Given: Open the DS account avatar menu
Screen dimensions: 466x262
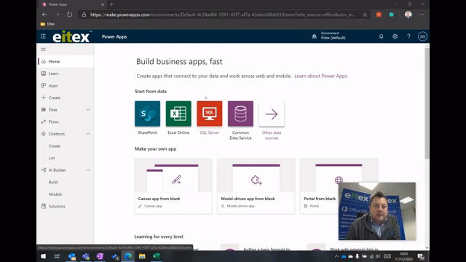Looking at the screenshot, I should (422, 36).
